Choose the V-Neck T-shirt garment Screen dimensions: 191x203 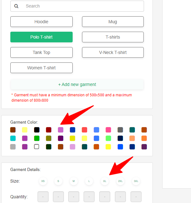tap(113, 52)
